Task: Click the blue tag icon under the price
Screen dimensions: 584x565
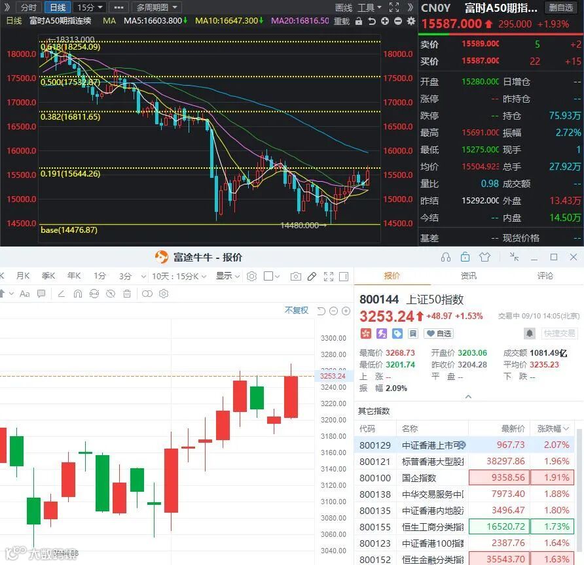Action: 397,334
